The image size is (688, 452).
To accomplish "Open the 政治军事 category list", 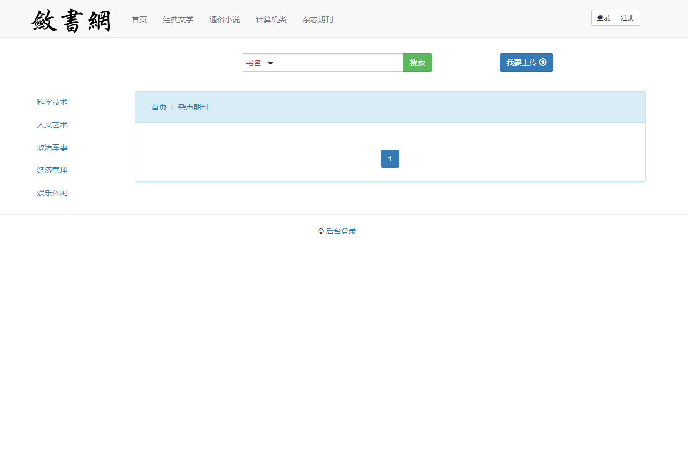I will (x=52, y=147).
